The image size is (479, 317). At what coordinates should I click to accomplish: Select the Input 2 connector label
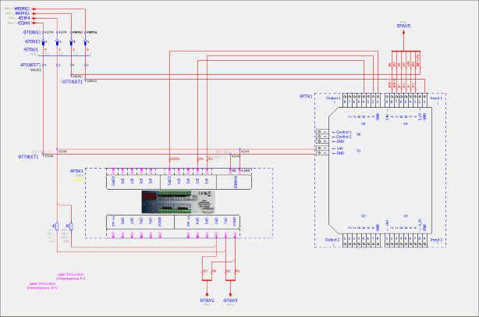pyautogui.click(x=436, y=240)
